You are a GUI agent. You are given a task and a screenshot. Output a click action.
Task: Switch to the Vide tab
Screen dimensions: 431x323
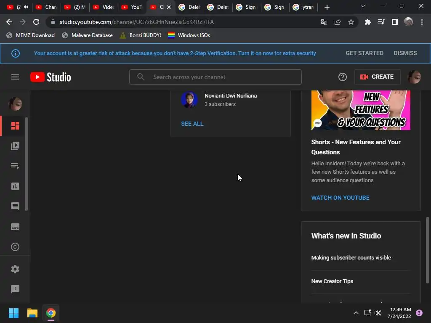[x=104, y=7]
